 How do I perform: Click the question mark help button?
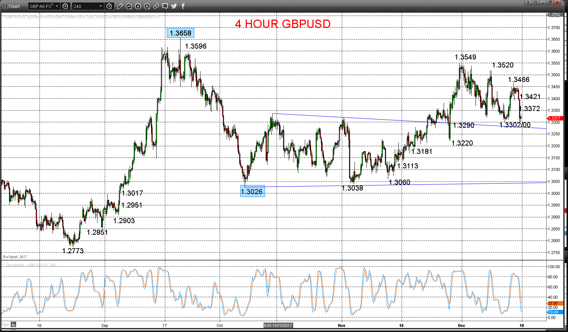[529, 3]
